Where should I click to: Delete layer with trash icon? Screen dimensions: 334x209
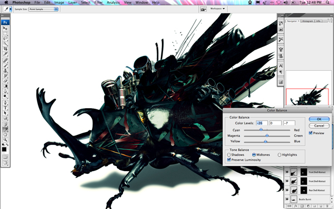point(327,206)
